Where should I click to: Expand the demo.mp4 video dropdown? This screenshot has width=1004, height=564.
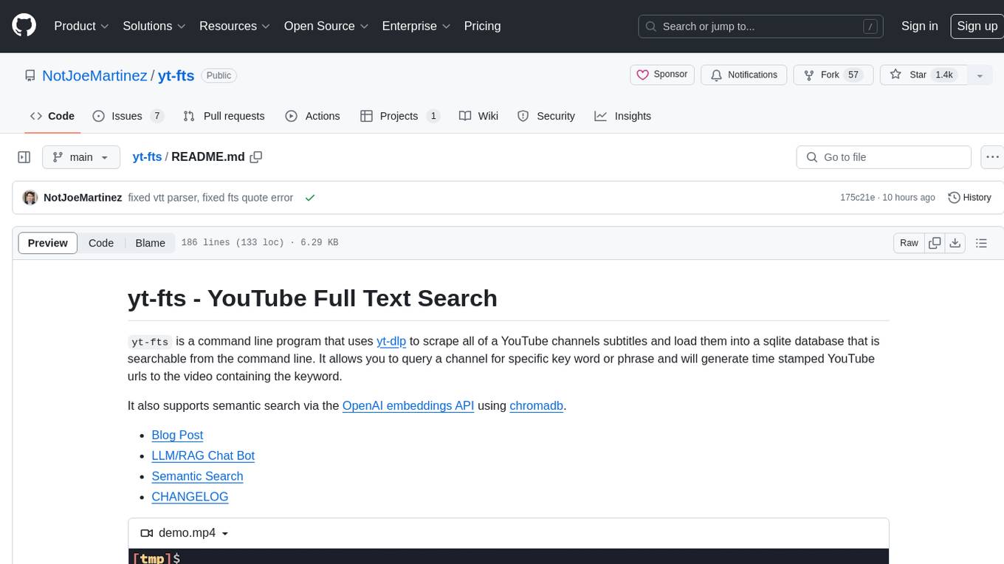click(x=185, y=533)
